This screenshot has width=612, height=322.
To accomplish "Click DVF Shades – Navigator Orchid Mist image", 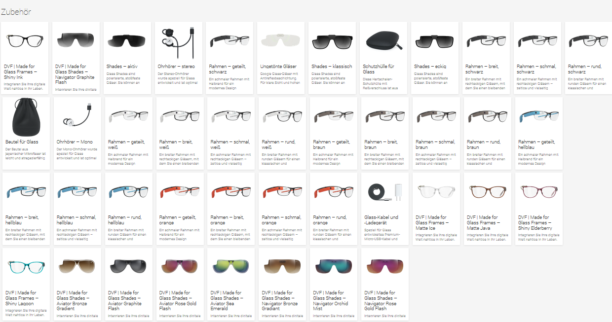I will 334,266.
